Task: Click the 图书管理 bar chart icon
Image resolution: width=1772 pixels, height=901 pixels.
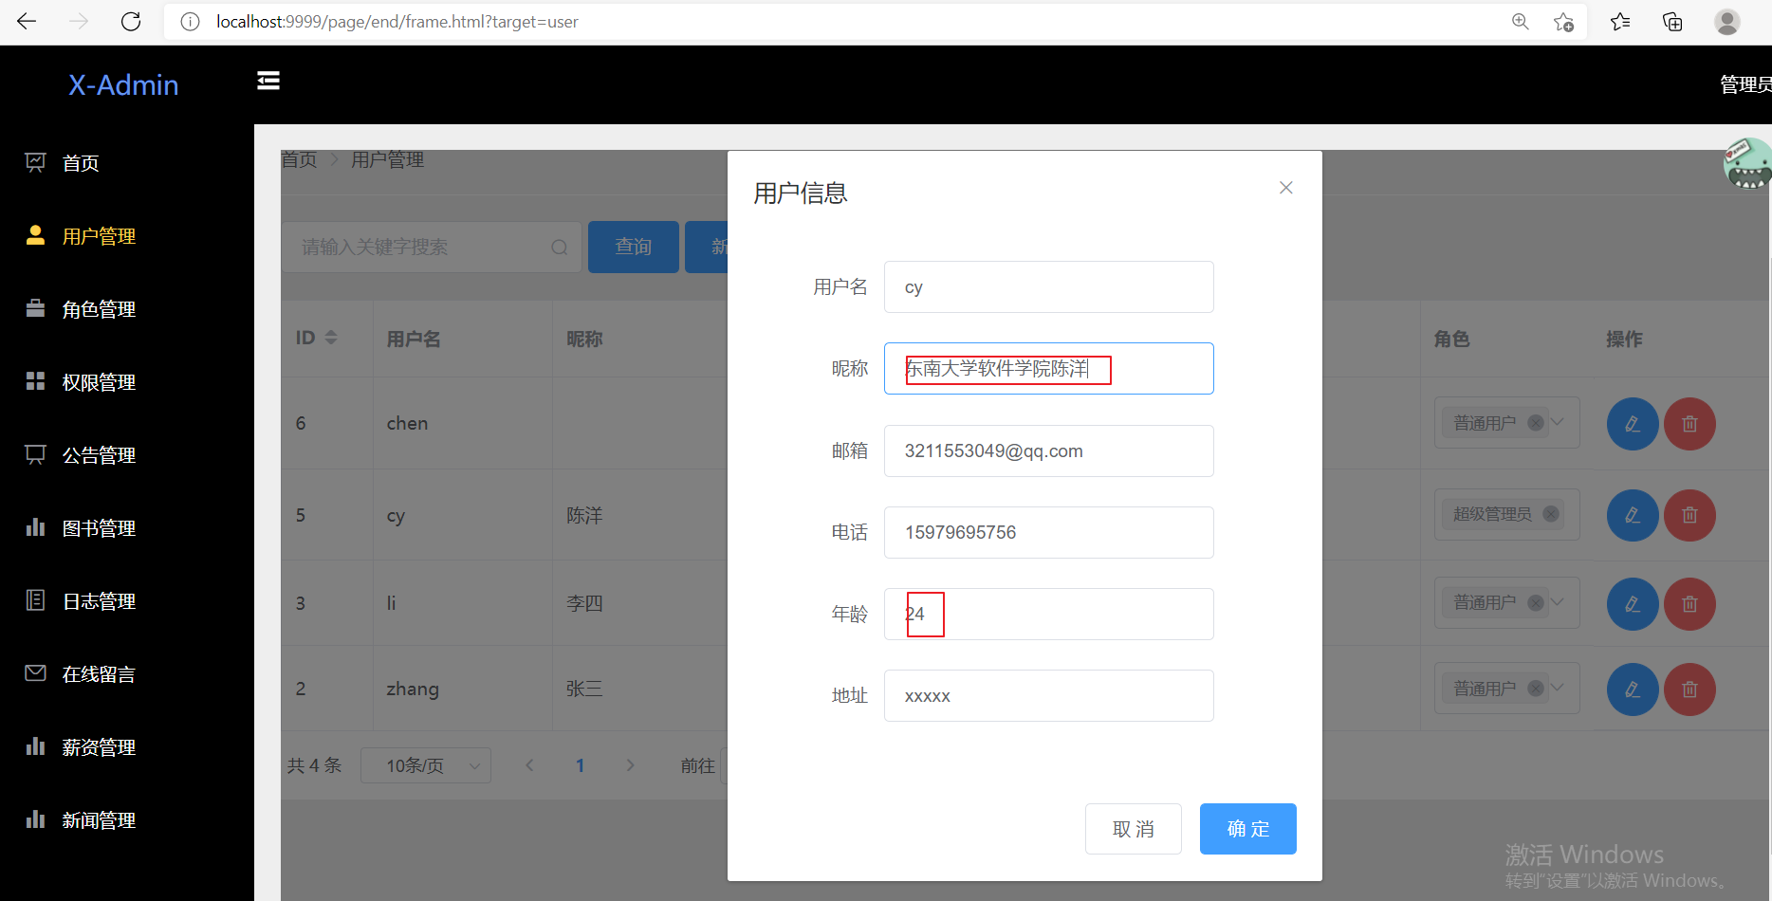Action: 35,527
